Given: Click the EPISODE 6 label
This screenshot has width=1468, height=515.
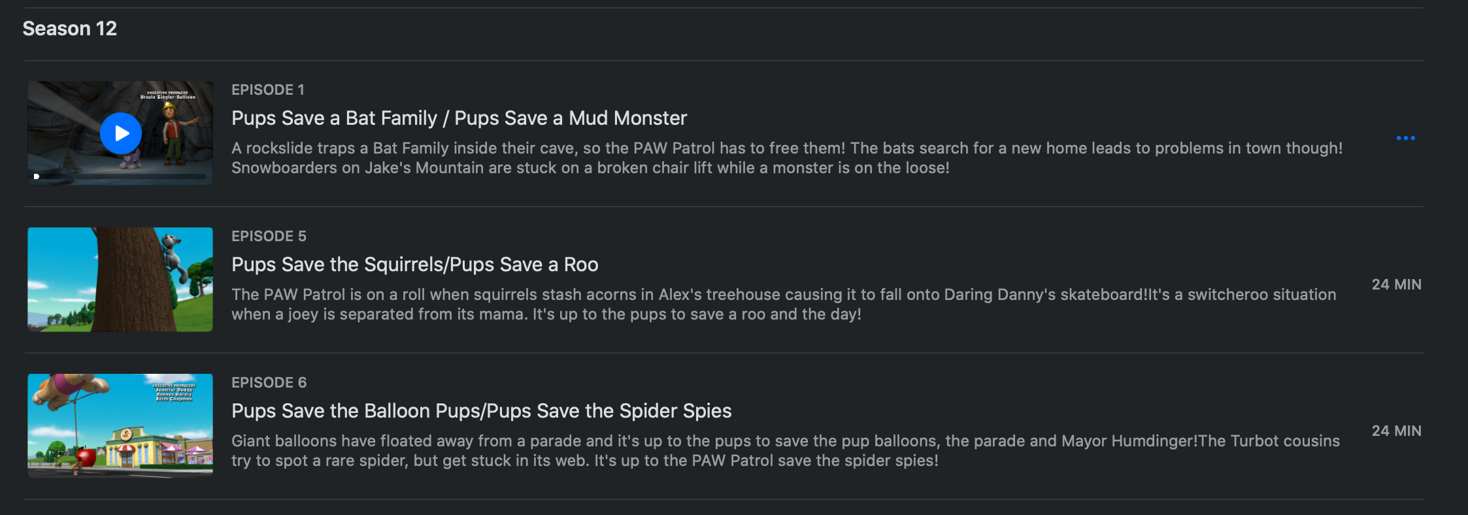Looking at the screenshot, I should (x=269, y=383).
